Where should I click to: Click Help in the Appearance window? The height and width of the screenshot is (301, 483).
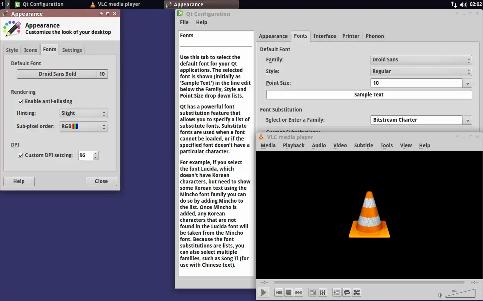coord(19,181)
